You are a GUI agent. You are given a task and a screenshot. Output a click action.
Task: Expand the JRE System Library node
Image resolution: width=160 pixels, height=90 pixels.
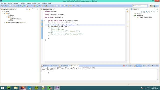pyautogui.click(x=5, y=22)
